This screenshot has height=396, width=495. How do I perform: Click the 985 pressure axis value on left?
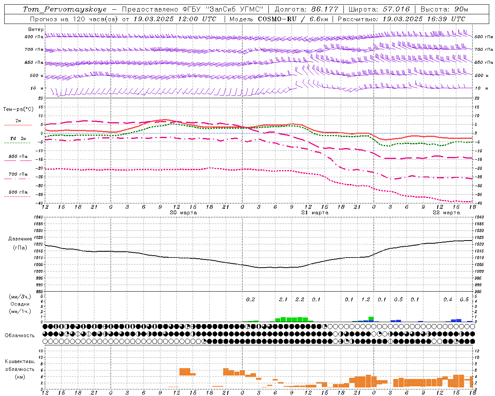[x=40, y=292]
